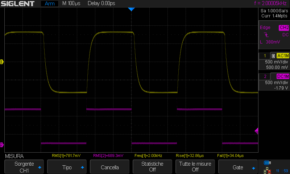Toggle Statistiche Off softkey
This screenshot has width=290, height=174.
pyautogui.click(x=152, y=167)
